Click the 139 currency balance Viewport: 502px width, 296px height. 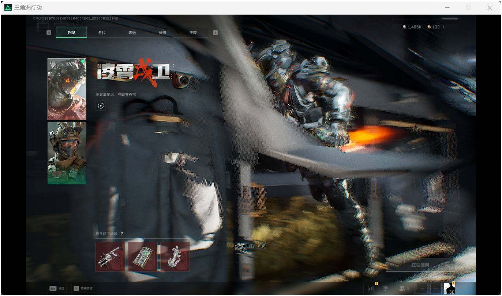click(x=434, y=27)
